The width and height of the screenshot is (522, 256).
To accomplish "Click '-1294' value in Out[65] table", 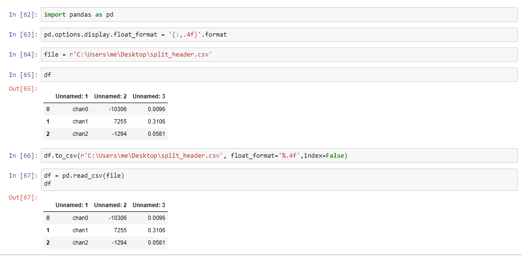I will coord(119,134).
